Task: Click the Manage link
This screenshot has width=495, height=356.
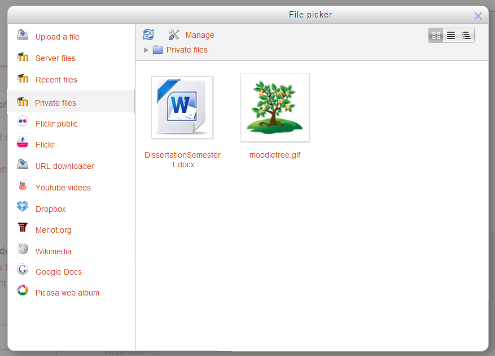Action: point(200,35)
